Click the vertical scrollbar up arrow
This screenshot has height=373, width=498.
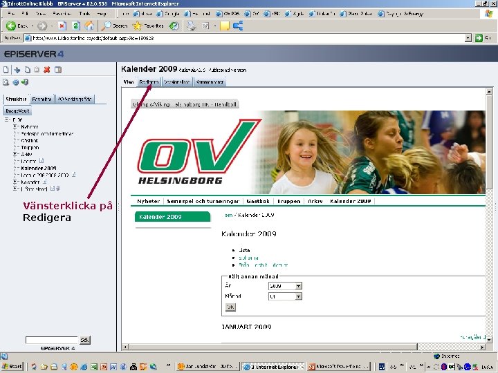(x=489, y=92)
